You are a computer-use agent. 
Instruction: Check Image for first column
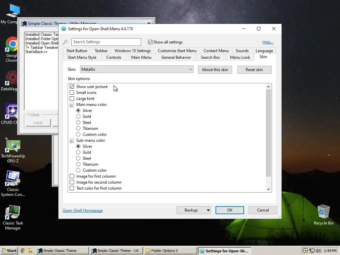click(72, 176)
